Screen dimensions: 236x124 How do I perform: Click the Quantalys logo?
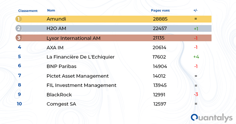coord(212,118)
